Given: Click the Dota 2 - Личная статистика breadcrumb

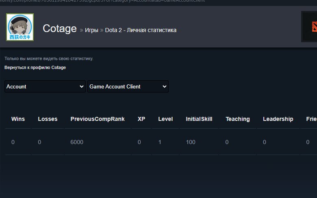Looking at the screenshot, I should [x=141, y=30].
